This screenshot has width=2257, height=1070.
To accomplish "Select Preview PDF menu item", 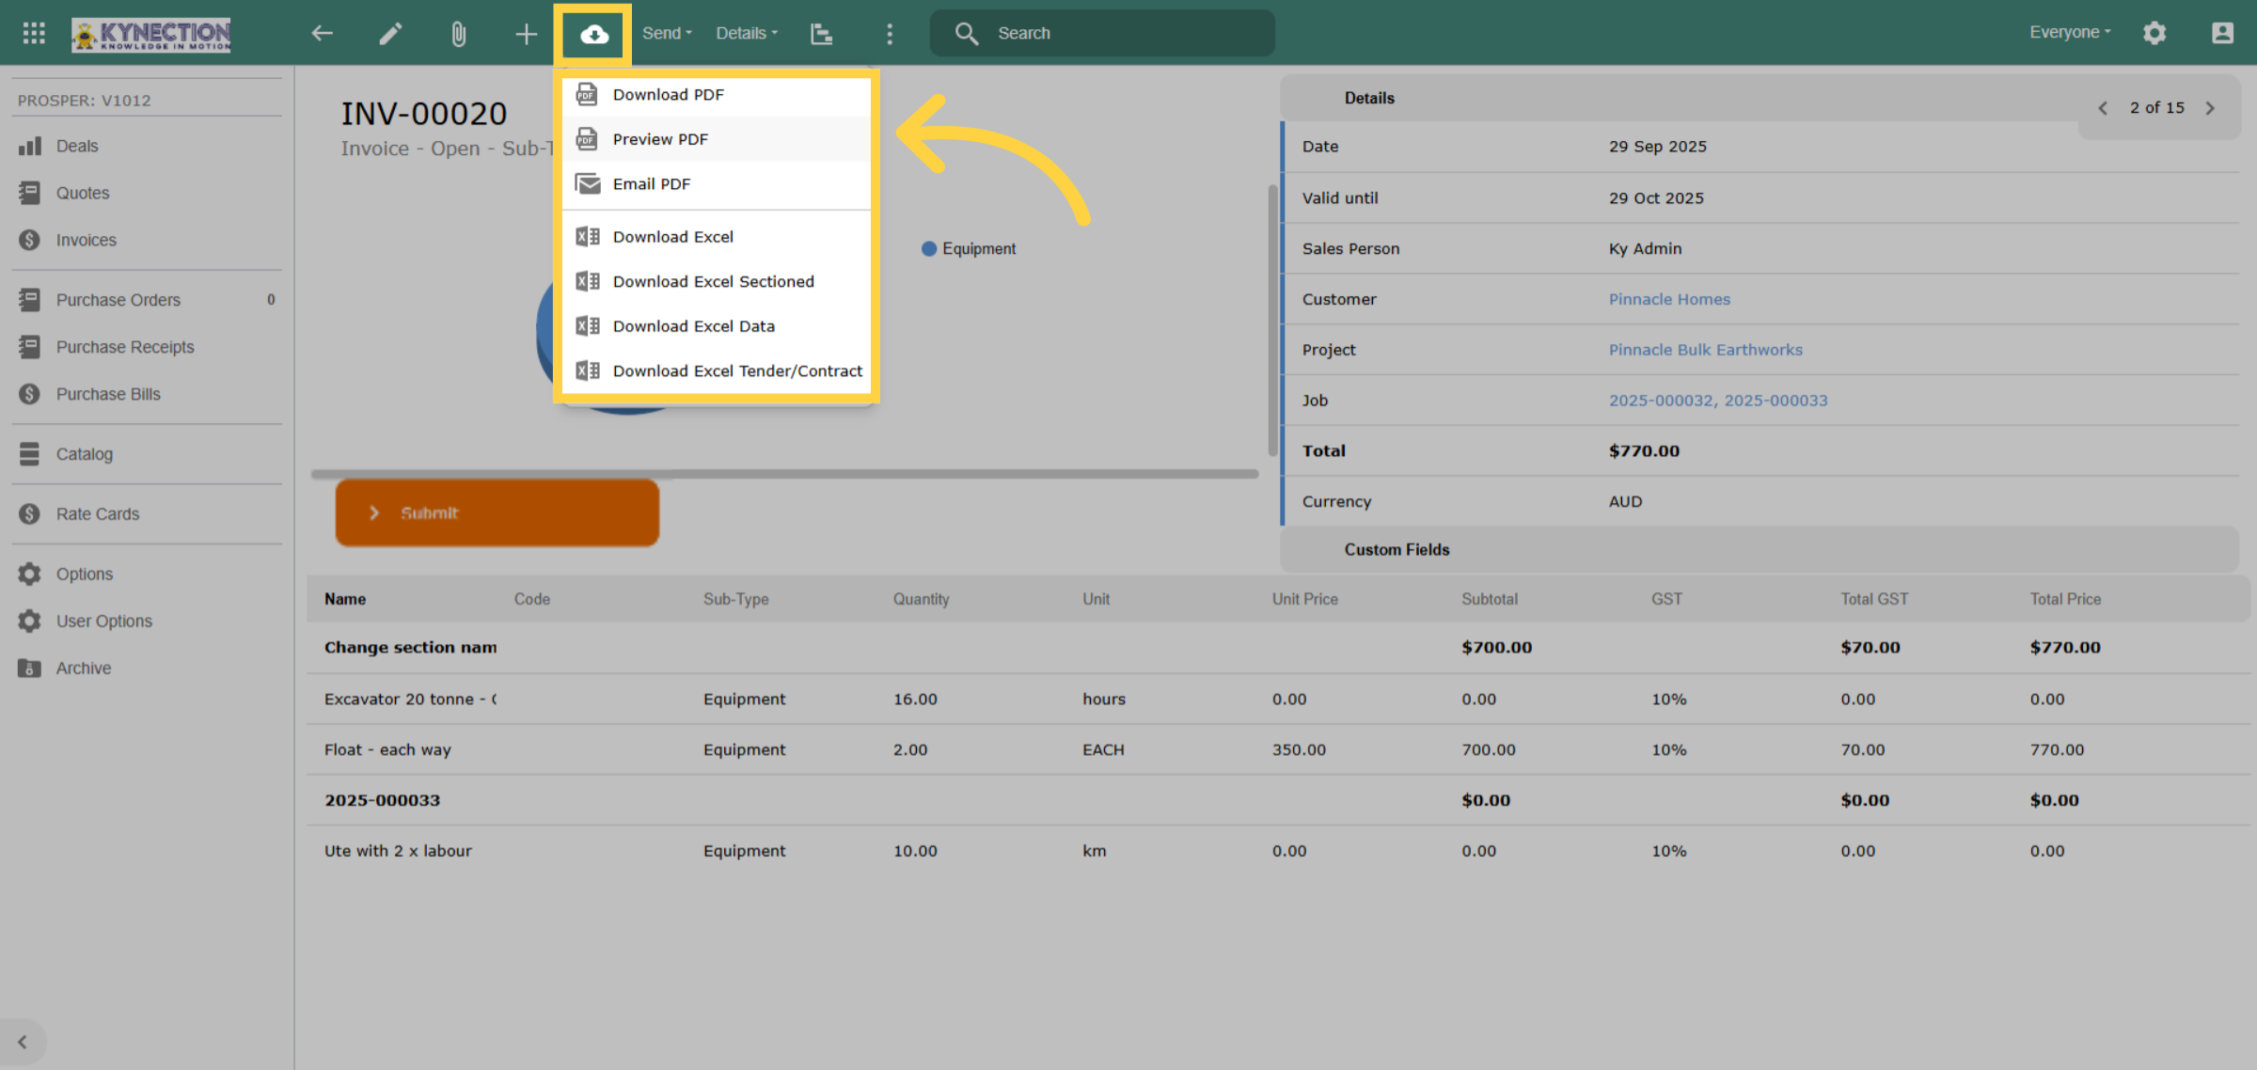I will click(717, 139).
